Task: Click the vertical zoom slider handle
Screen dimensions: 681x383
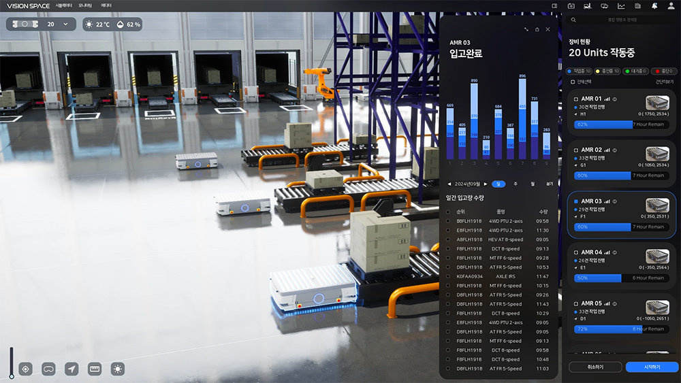Action: [11, 375]
